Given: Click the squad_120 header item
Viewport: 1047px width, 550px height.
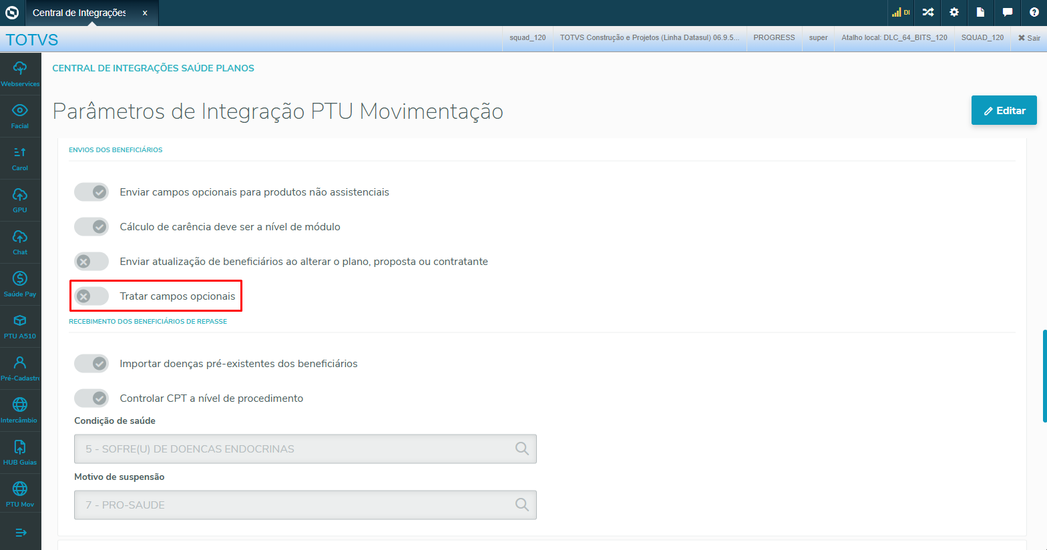Looking at the screenshot, I should [x=528, y=38].
